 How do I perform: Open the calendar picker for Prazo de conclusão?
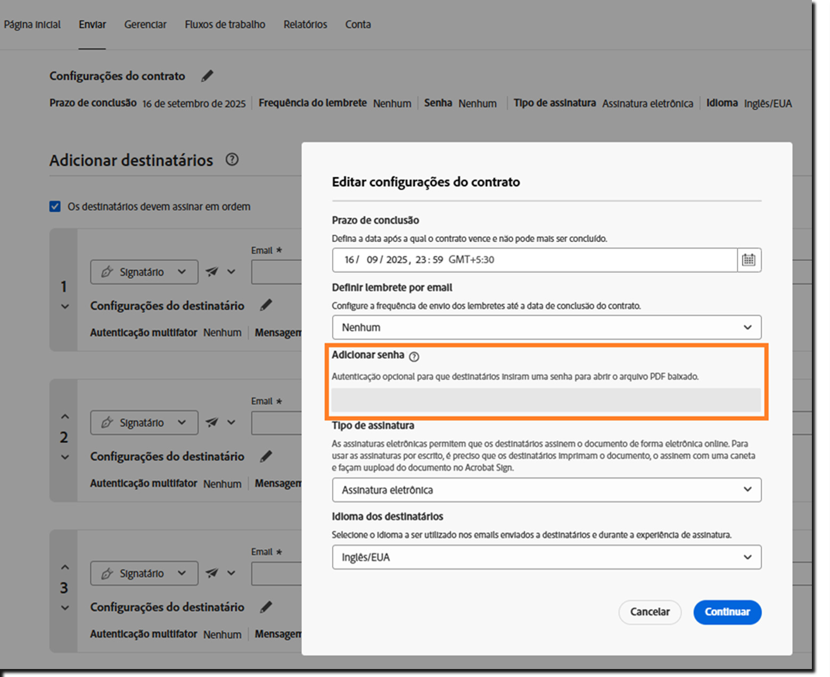pyautogui.click(x=749, y=260)
